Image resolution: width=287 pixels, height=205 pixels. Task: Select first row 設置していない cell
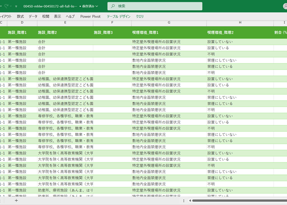click(x=240, y=42)
